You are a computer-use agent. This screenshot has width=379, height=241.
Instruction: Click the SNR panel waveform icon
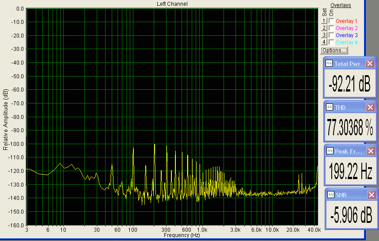pyautogui.click(x=330, y=195)
